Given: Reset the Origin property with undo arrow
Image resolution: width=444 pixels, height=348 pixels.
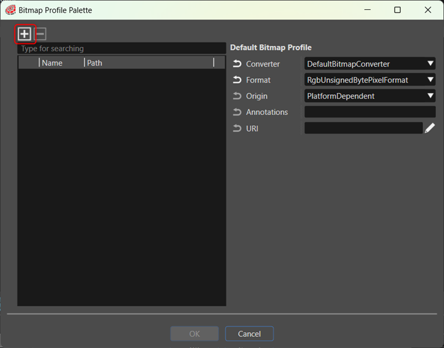Looking at the screenshot, I should coord(237,96).
